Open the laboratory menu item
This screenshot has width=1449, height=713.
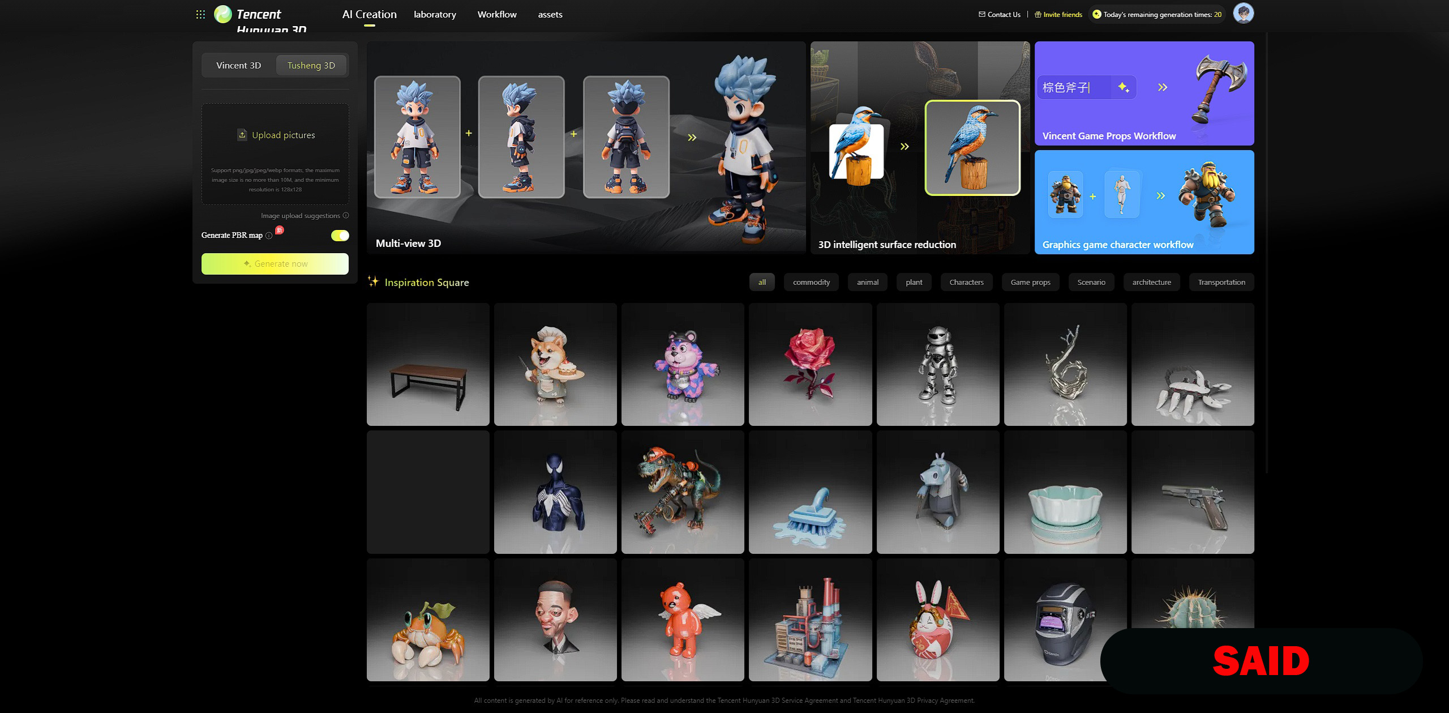tap(435, 14)
